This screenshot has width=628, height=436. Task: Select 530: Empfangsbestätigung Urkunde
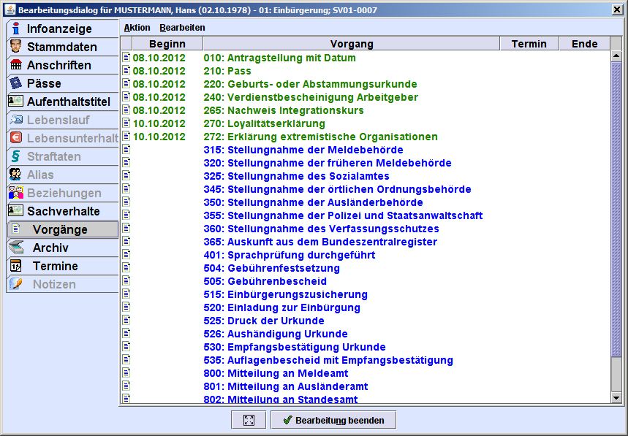(295, 347)
